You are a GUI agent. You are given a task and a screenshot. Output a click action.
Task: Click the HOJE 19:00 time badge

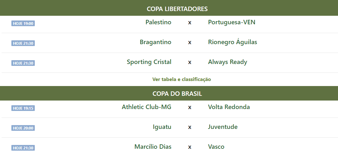(x=23, y=24)
